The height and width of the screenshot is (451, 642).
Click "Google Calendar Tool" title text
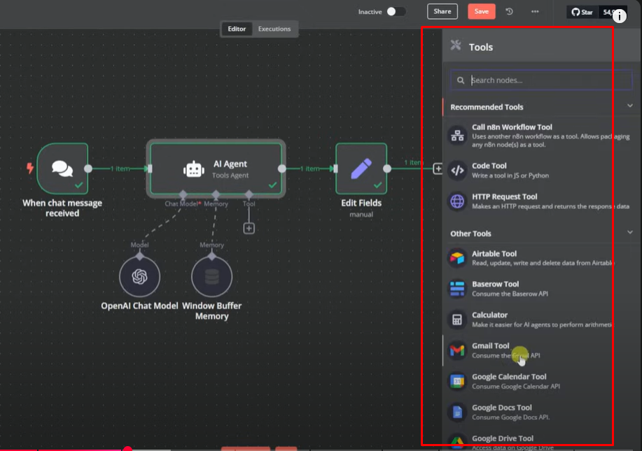(x=509, y=377)
